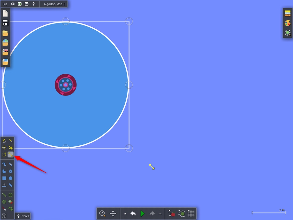Viewport: 293px width, 220px height.
Task: Open the Options gear menu
Action: [x=13, y=4]
